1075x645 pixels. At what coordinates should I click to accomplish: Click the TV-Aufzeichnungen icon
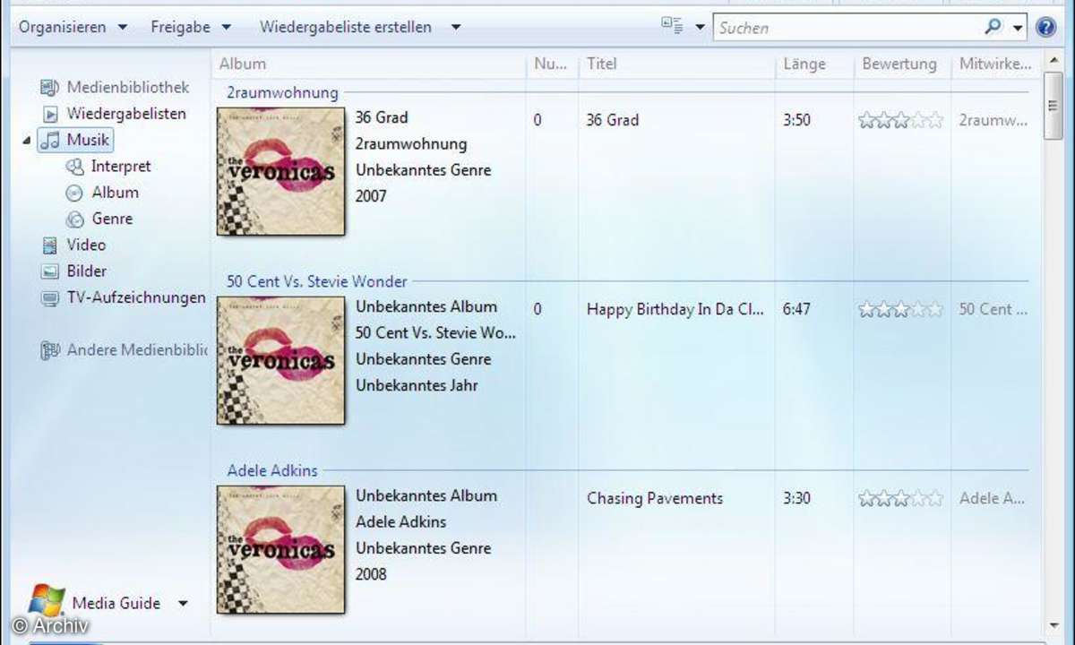50,299
